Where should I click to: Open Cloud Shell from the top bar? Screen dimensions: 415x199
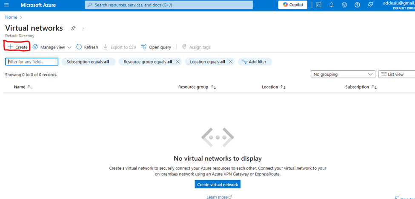coord(318,5)
